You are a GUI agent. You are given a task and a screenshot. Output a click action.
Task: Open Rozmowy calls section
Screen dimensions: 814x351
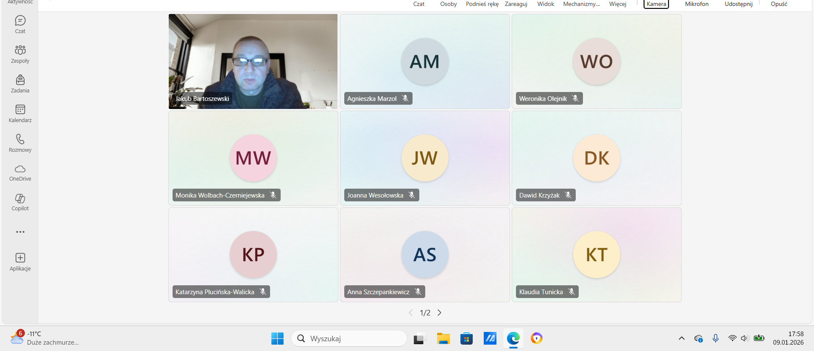tap(20, 143)
